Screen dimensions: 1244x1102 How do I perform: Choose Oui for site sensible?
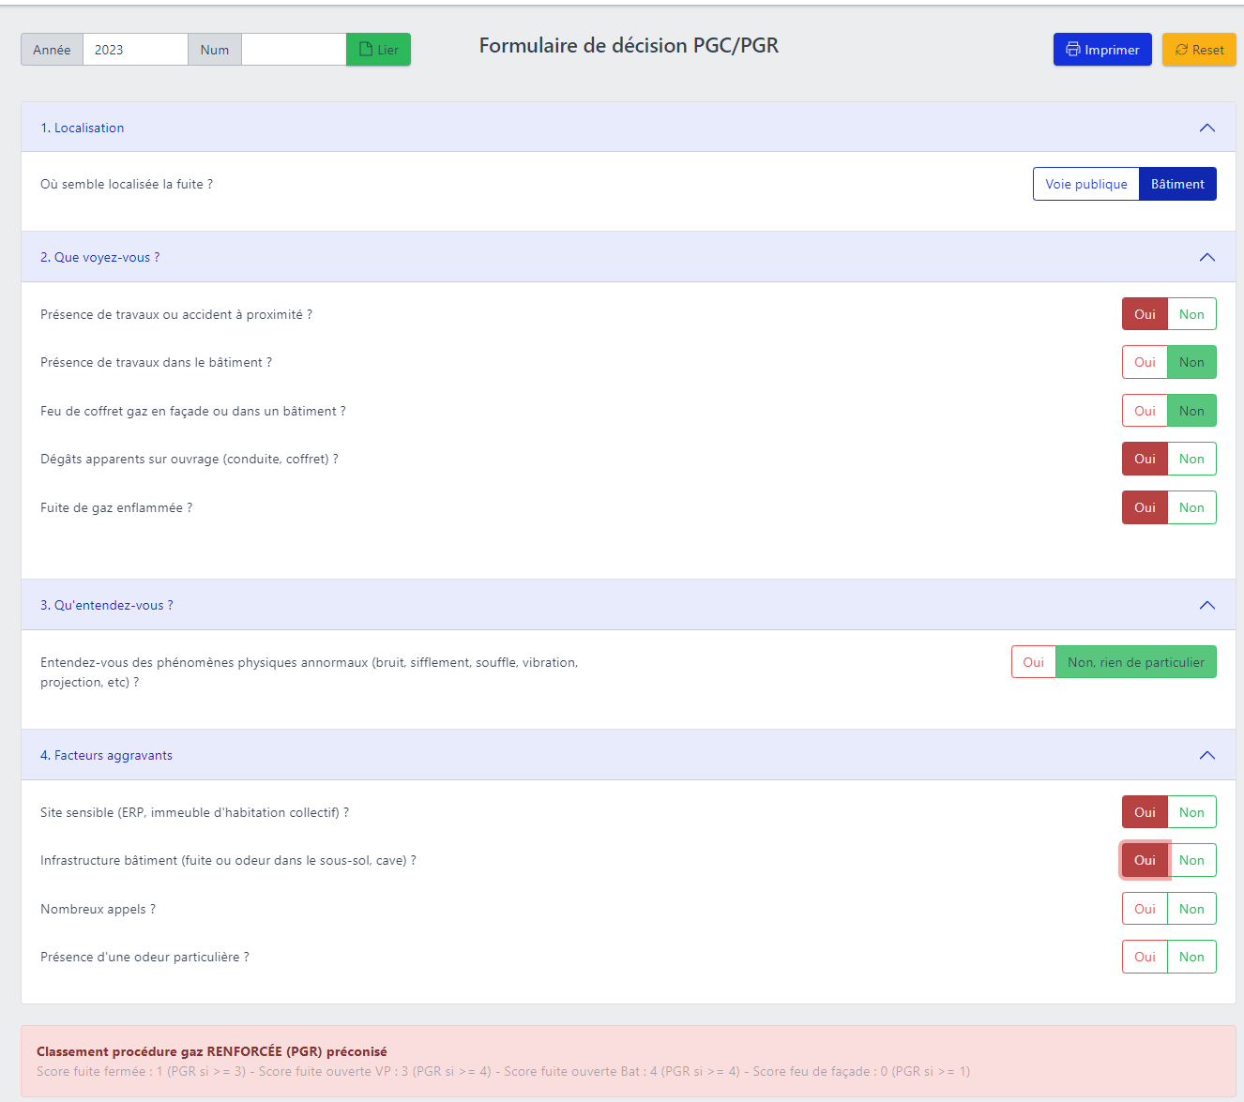click(1145, 812)
